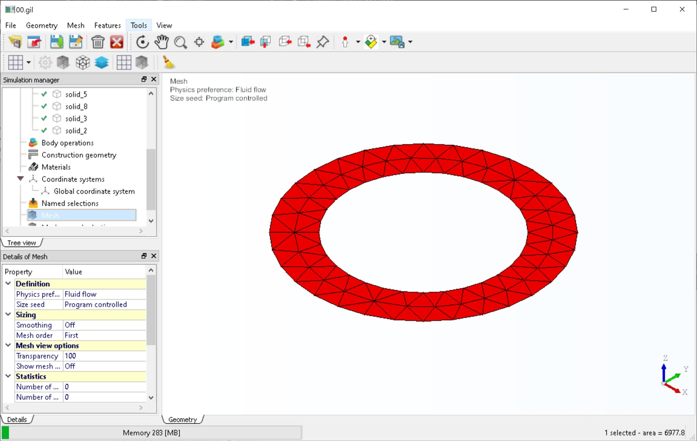Open the grid icon dropdown arrow
Screen dimensions: 697x441
[x=28, y=63]
